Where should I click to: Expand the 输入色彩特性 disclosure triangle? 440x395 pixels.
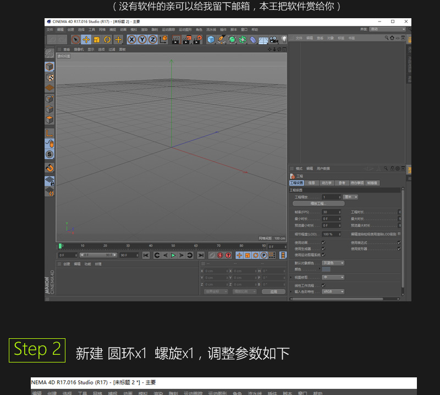click(x=291, y=292)
